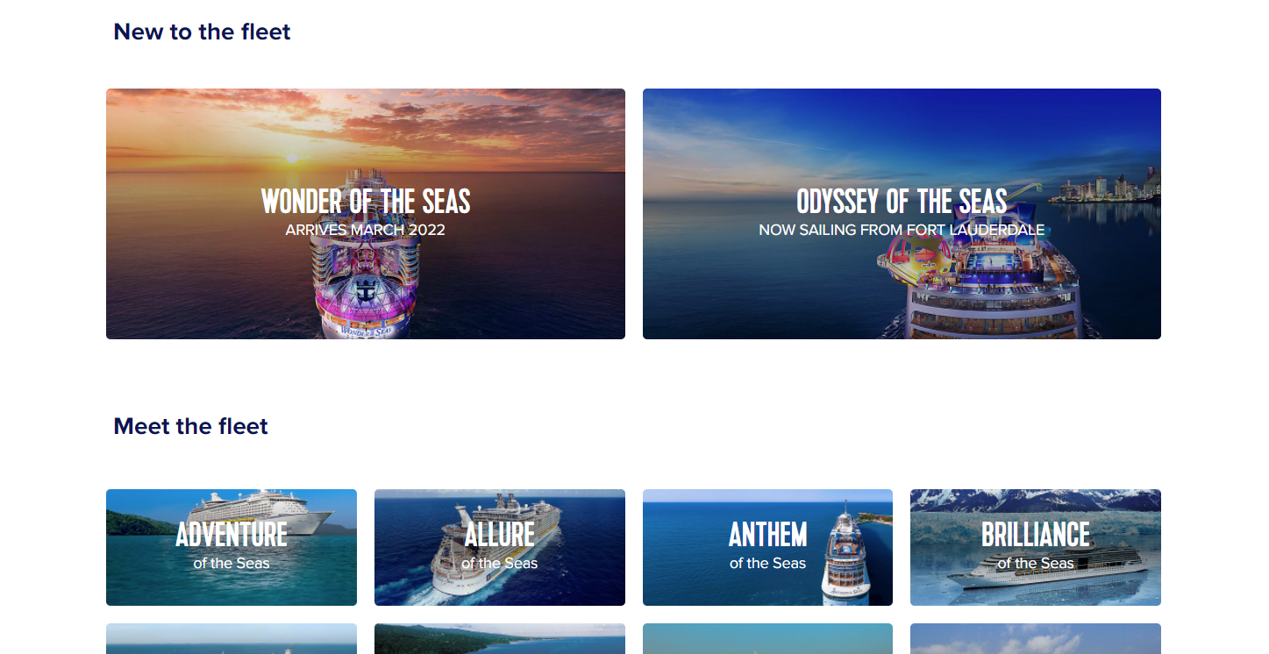Open the Wonder of the Seas card
The width and height of the screenshot is (1269, 654).
[366, 214]
